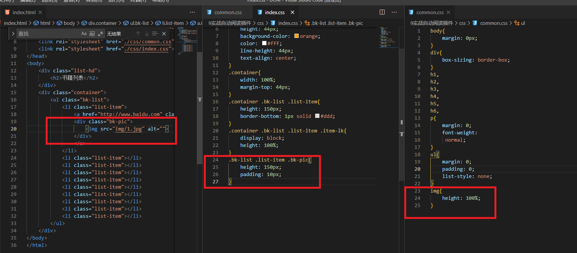The height and width of the screenshot is (253, 577).
Task: Click line number 27 in index.css
Action: pos(215,181)
